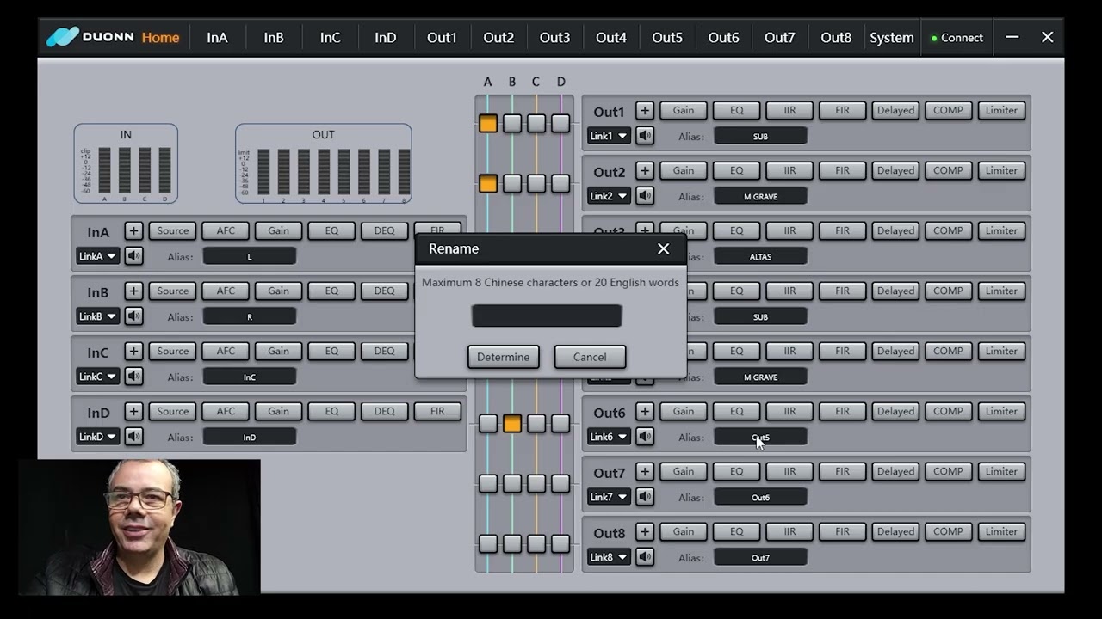Go to the Home tab
Screen dimensions: 1102x619
pyautogui.click(x=161, y=37)
